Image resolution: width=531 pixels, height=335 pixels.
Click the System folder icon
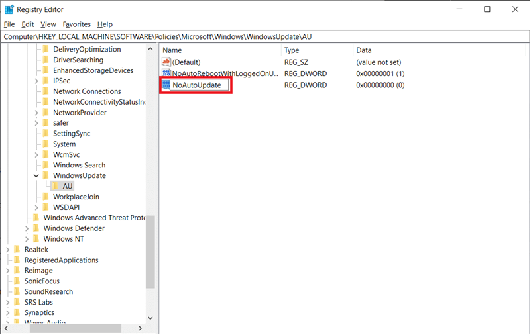click(46, 144)
